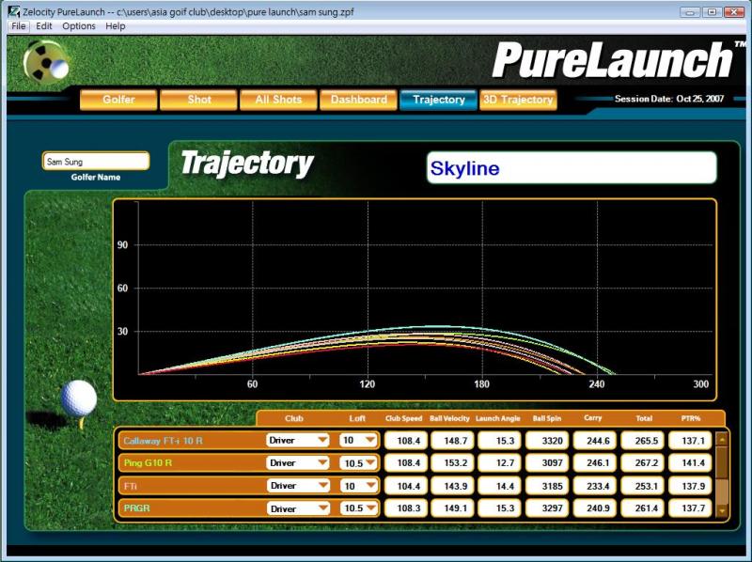Switch to the Shot tab

point(198,100)
